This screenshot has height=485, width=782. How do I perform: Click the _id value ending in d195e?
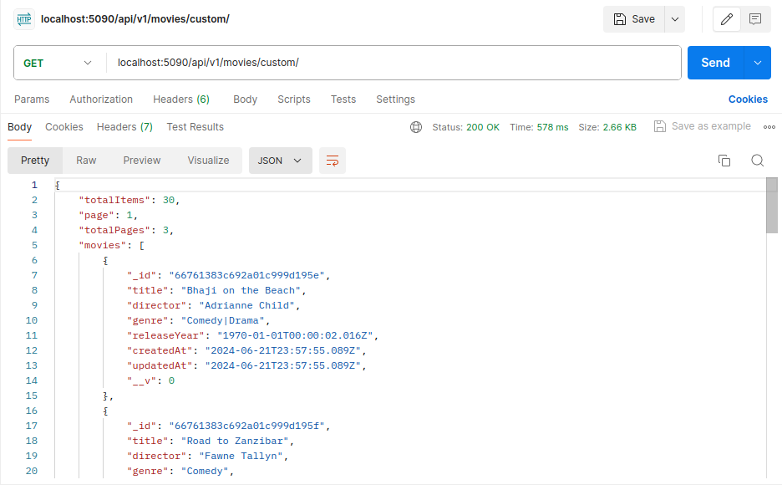[x=246, y=275]
